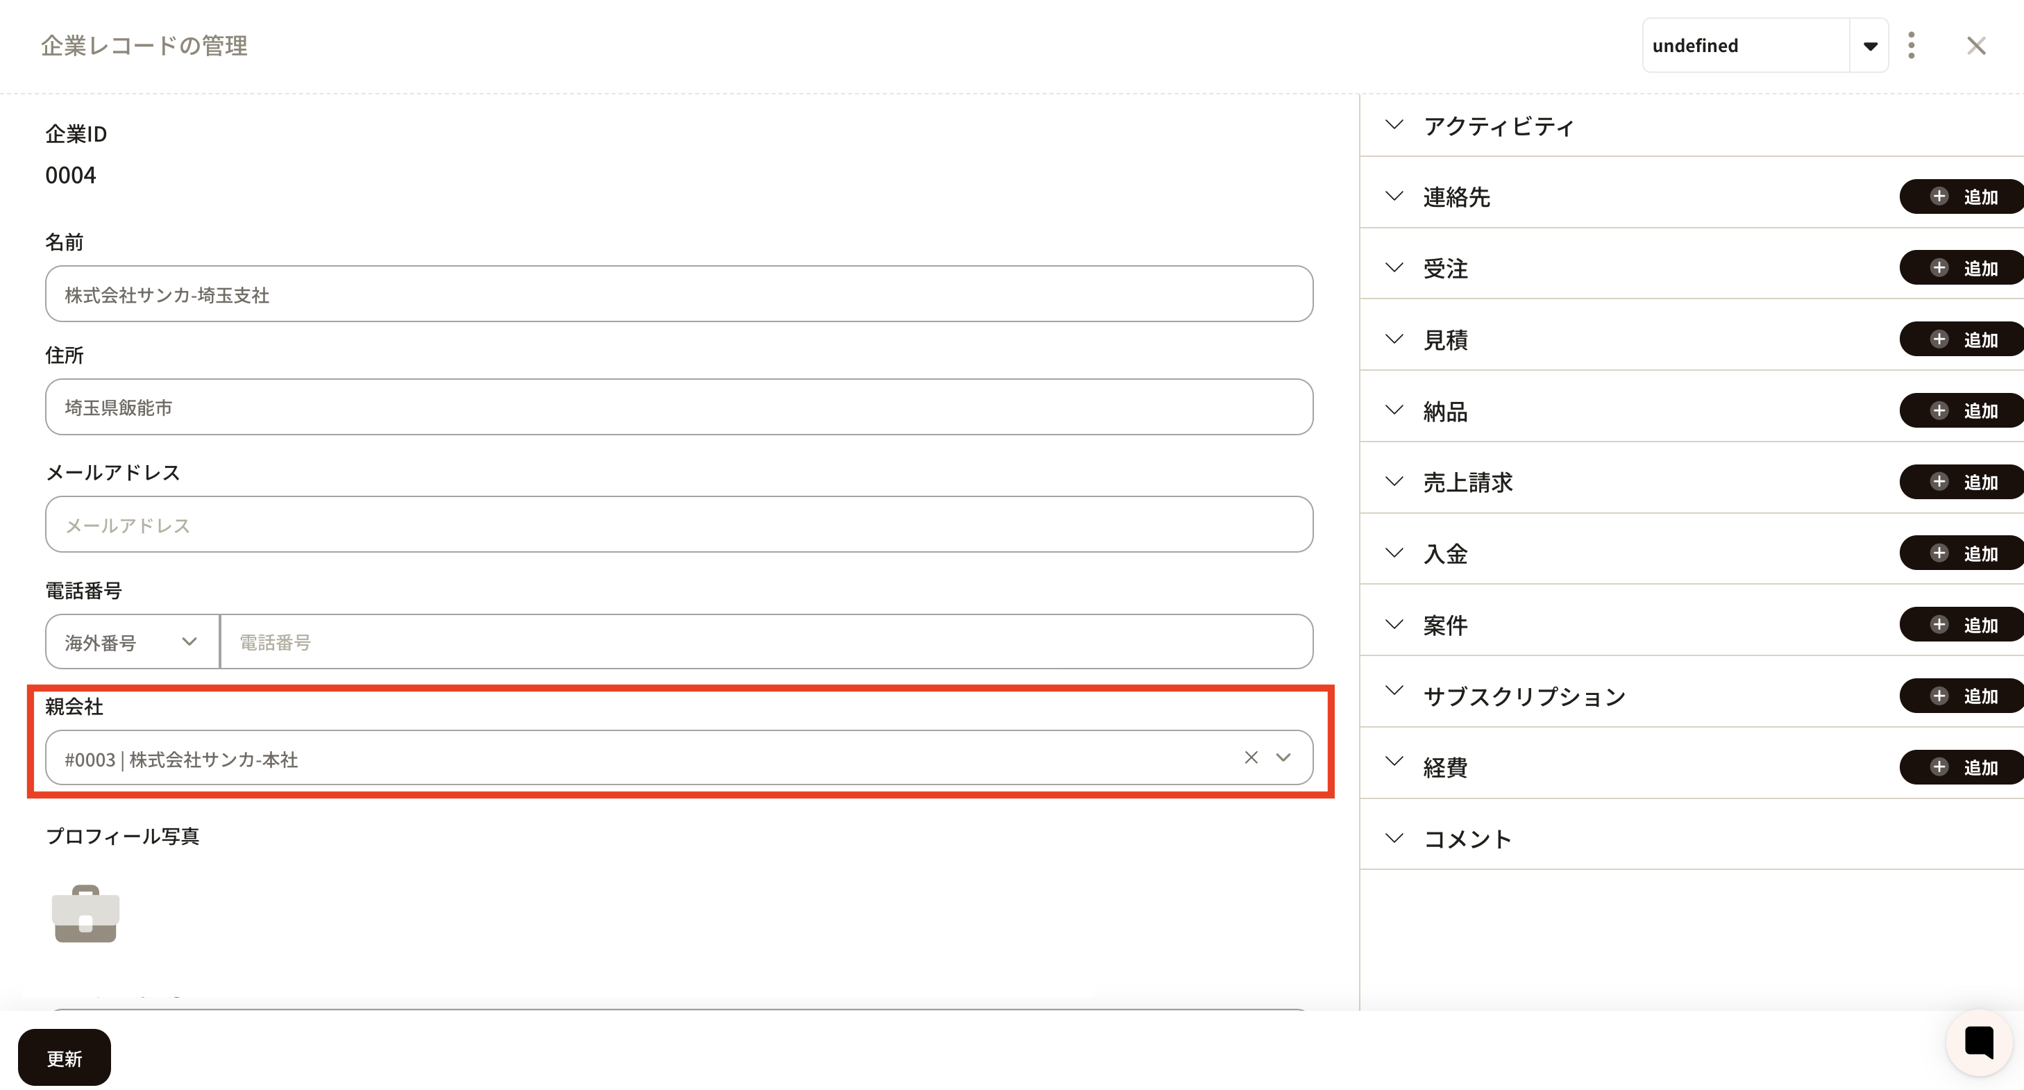Add a new expense under 経費
Viewport: 2024px width, 1090px height.
coord(1963,767)
